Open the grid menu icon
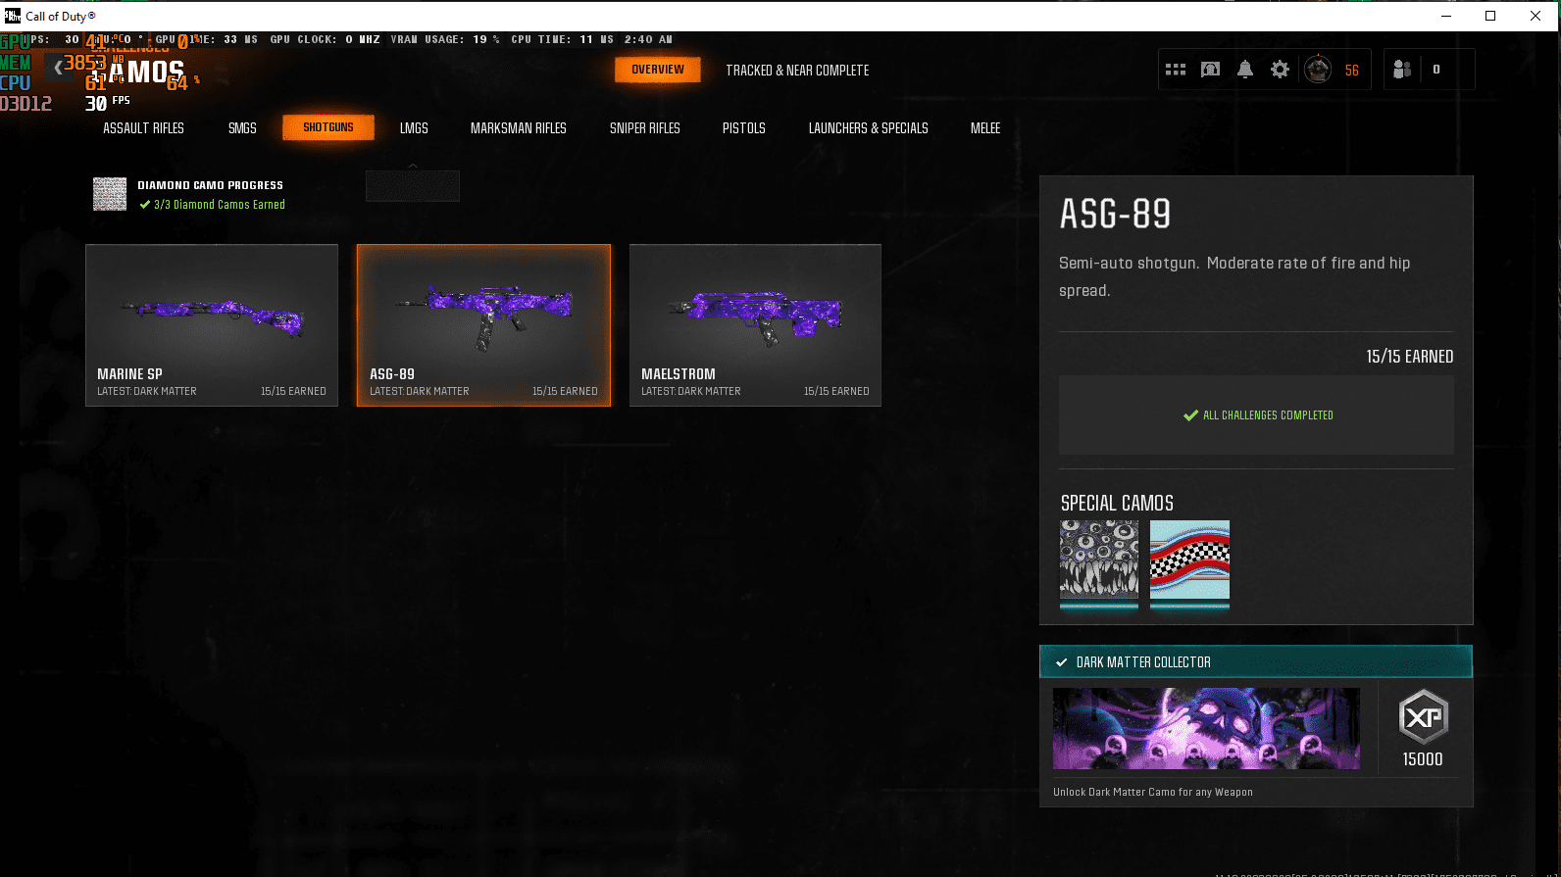This screenshot has width=1561, height=877. coord(1175,70)
